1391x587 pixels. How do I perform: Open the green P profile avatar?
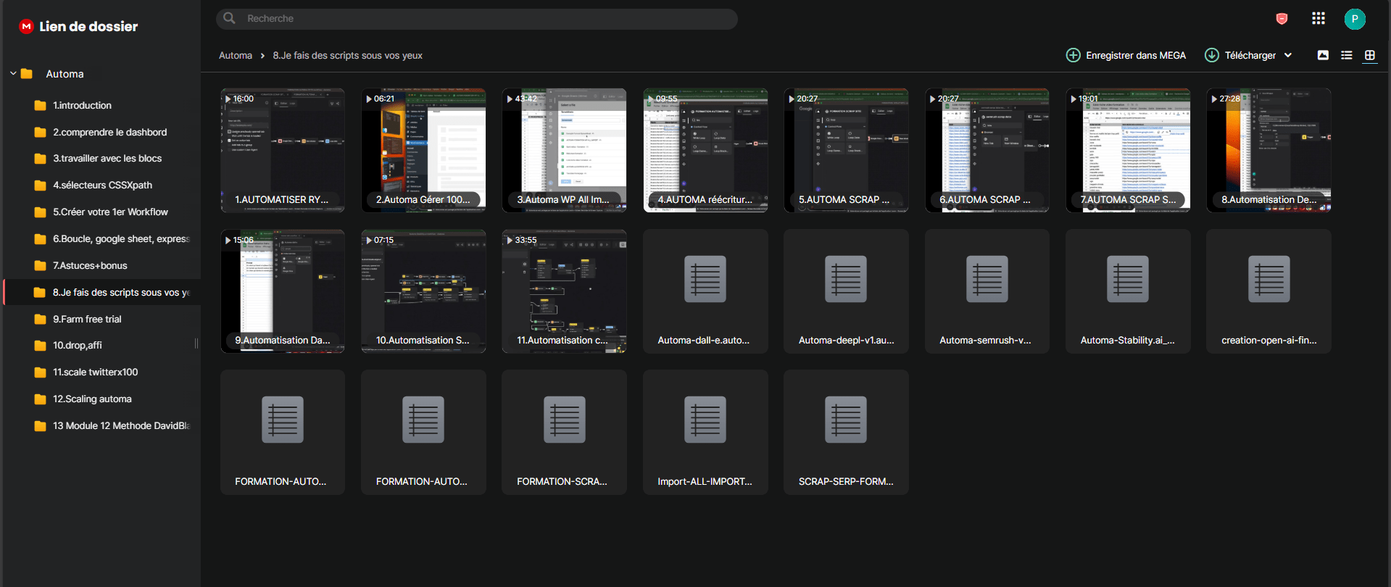[x=1354, y=19]
